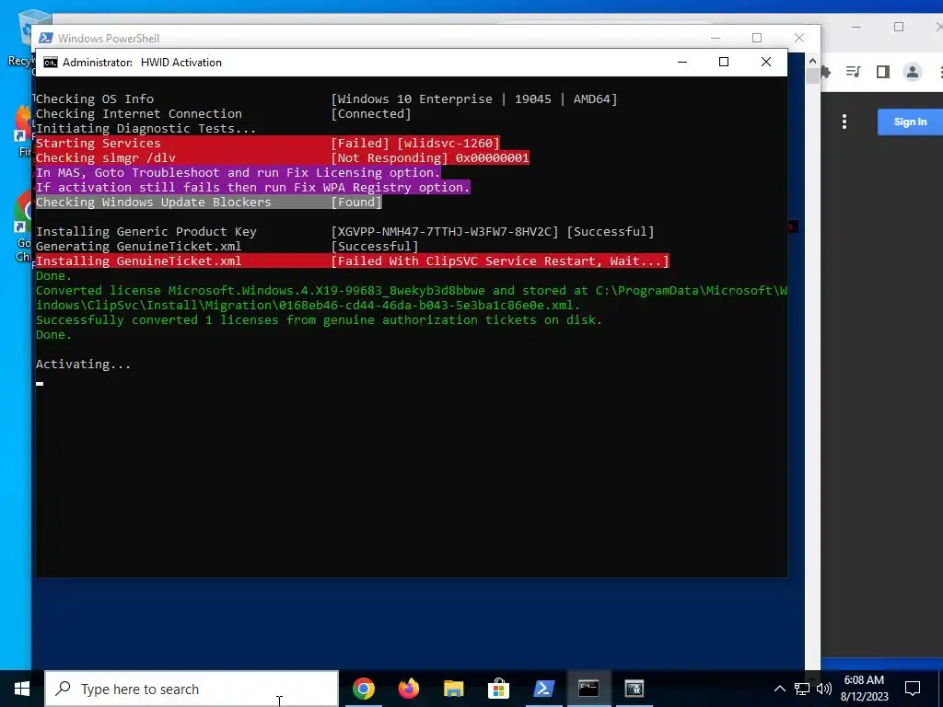Image resolution: width=943 pixels, height=707 pixels.
Task: Maximize the HWID Activation window
Action: pyautogui.click(x=724, y=62)
